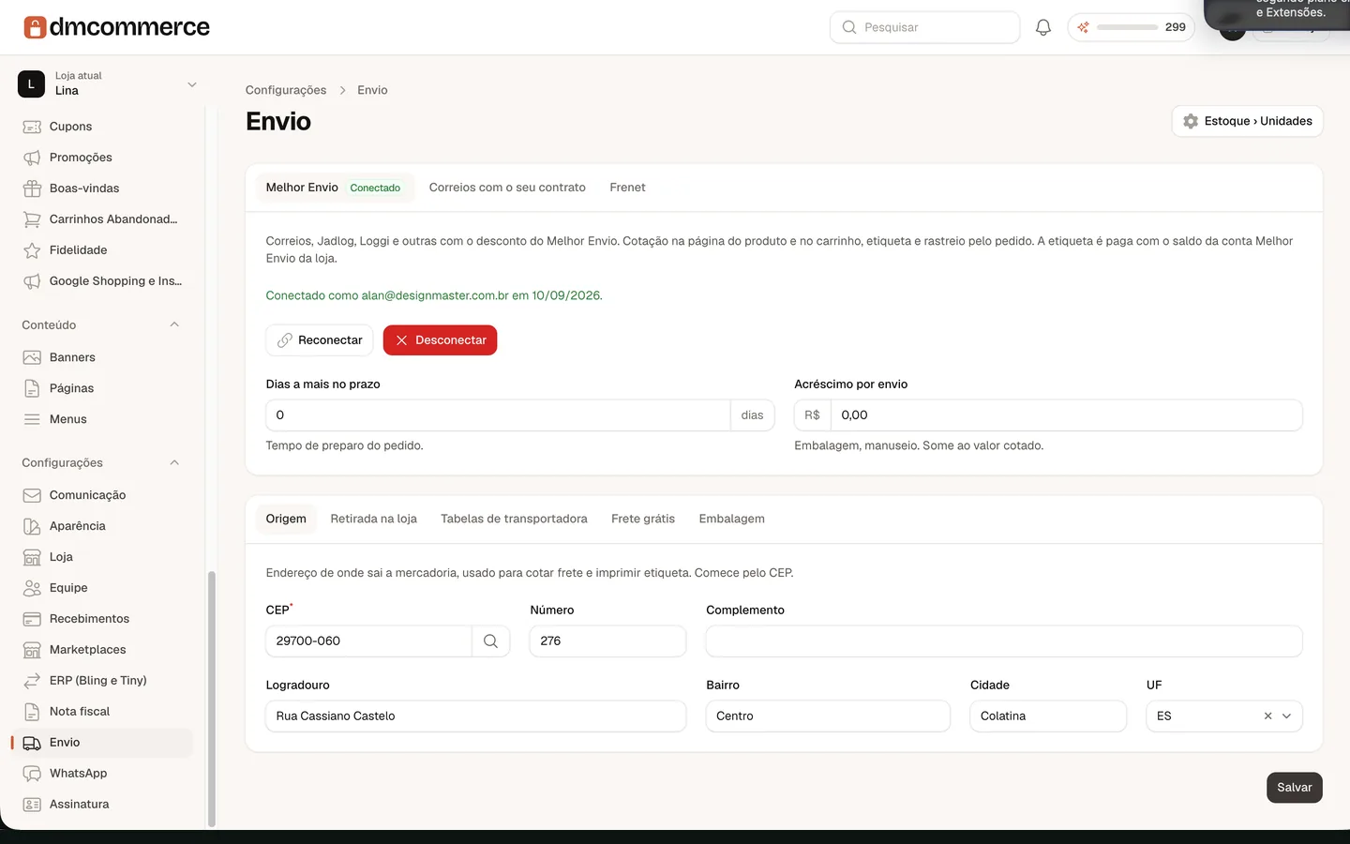Viewport: 1350px width, 844px height.
Task: Open the Frete grátis tab
Action: click(x=643, y=519)
